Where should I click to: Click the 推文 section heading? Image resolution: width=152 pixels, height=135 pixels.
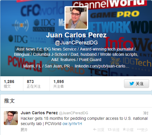(x=9, y=101)
